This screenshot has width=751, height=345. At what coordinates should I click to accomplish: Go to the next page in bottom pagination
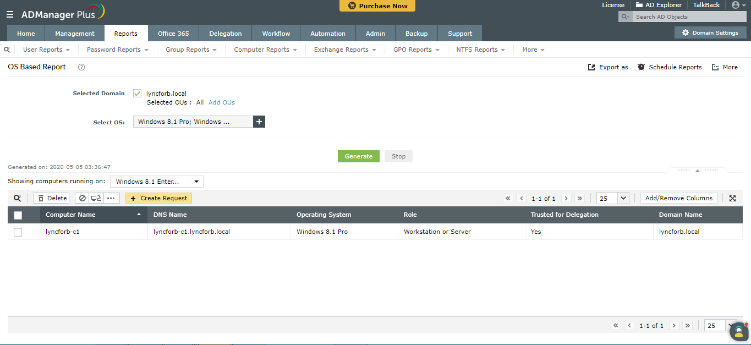(x=674, y=326)
